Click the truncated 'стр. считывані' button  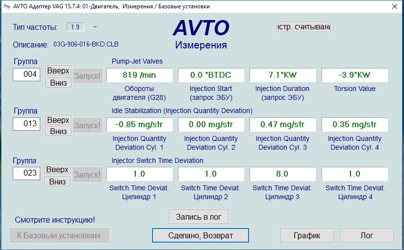click(303, 27)
